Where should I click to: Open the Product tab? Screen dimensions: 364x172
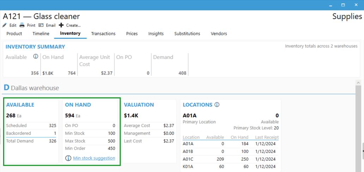[x=14, y=34]
